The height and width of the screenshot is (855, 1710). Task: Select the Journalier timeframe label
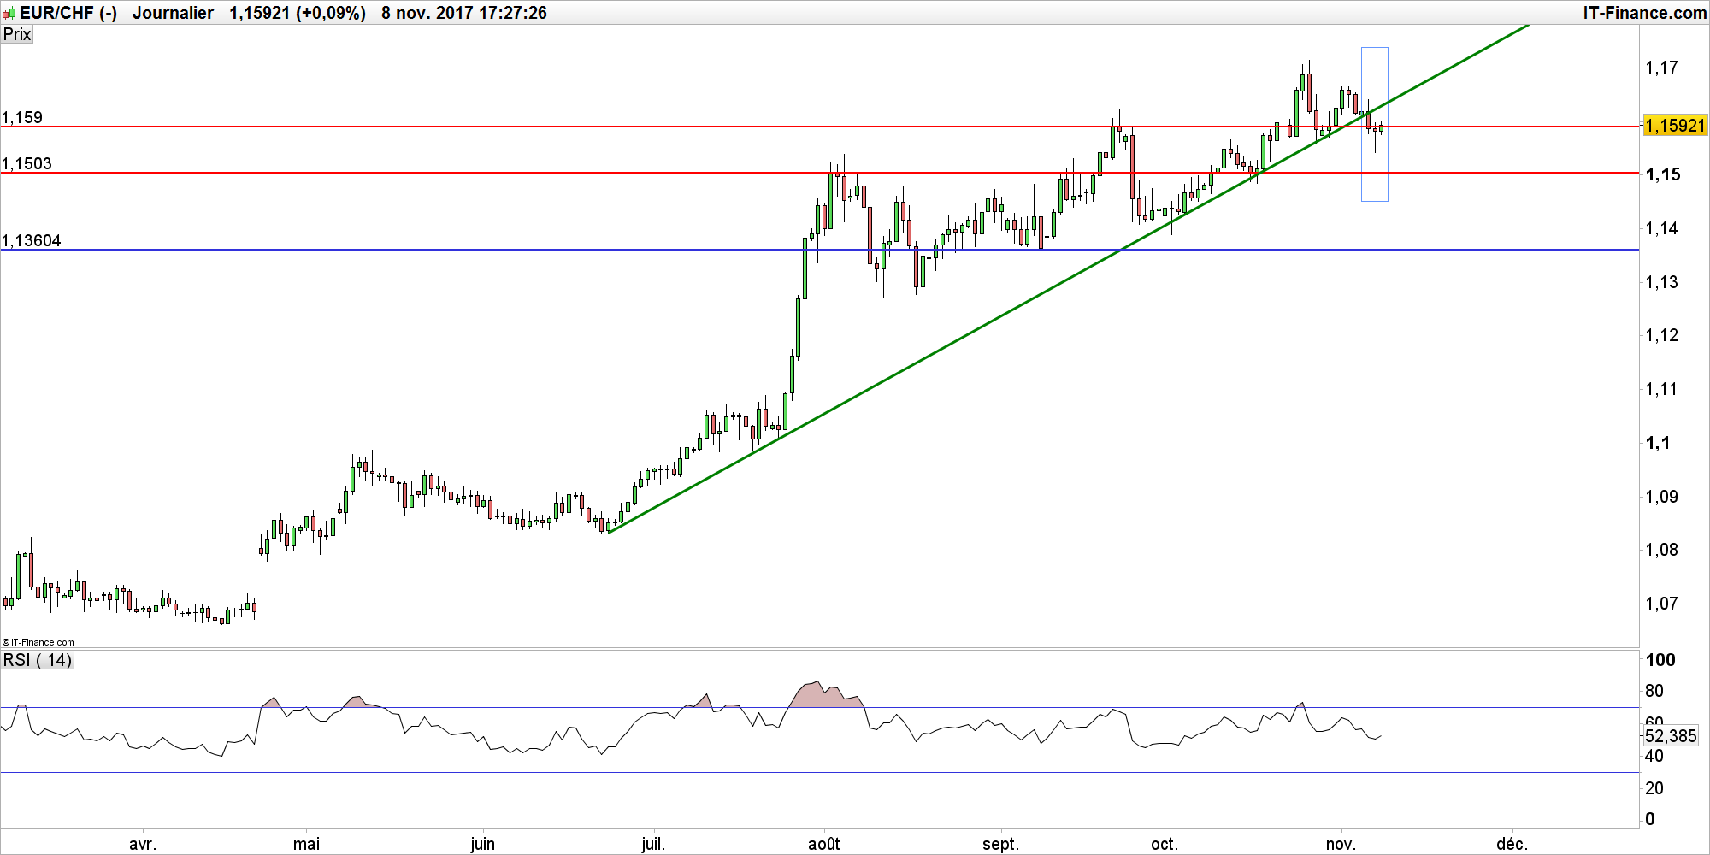coord(173,13)
